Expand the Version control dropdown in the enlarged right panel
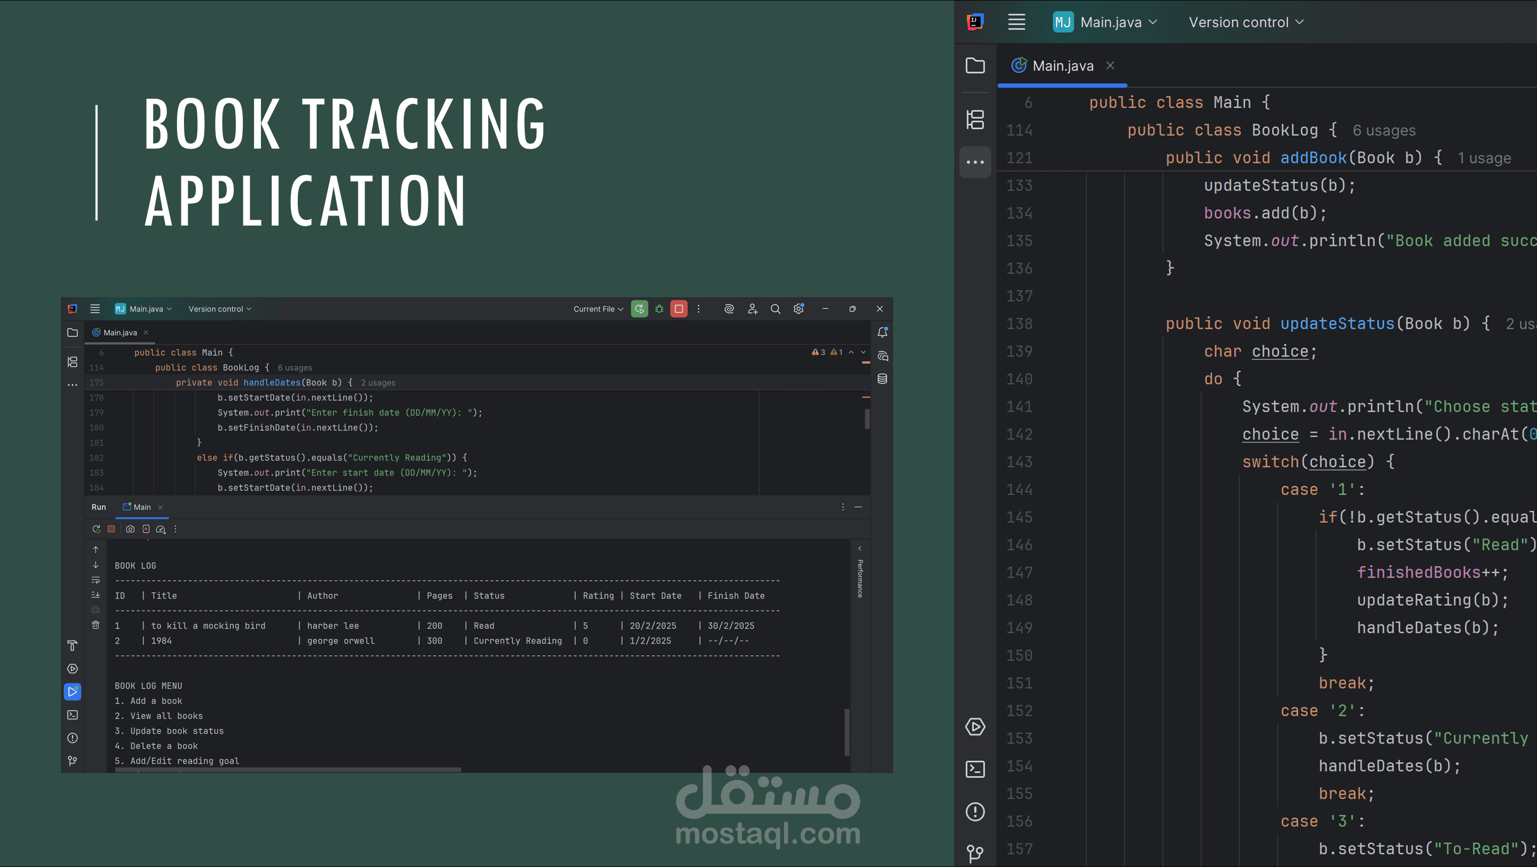The image size is (1537, 867). tap(1246, 22)
